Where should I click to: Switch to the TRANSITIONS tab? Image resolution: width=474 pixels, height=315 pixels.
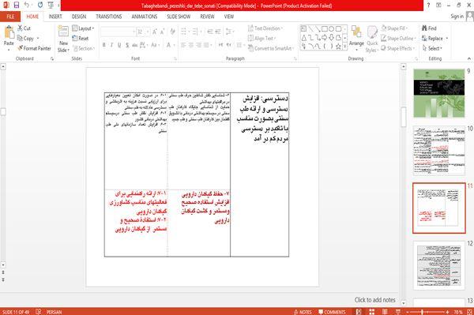[109, 17]
